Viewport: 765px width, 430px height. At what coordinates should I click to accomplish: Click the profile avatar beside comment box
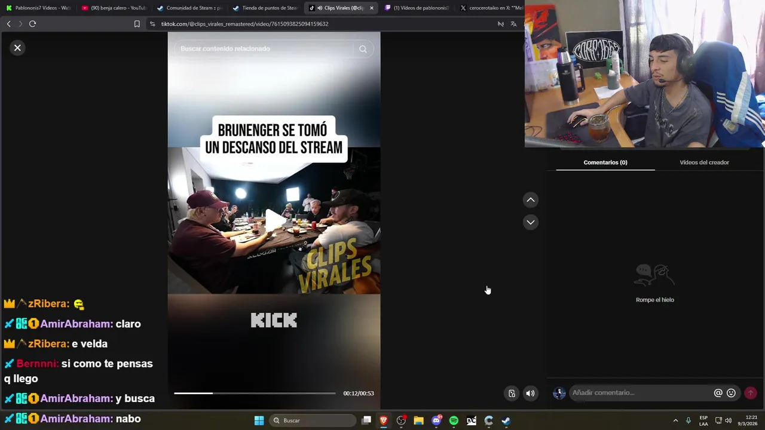559,393
